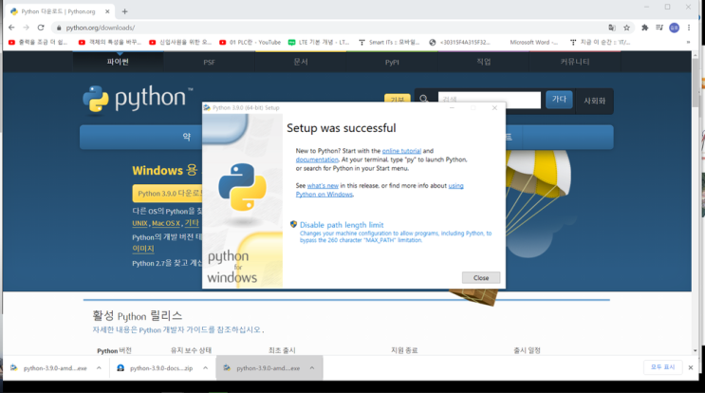Open the Chrome profile avatar
Image resolution: width=705 pixels, height=393 pixels.
pos(674,28)
